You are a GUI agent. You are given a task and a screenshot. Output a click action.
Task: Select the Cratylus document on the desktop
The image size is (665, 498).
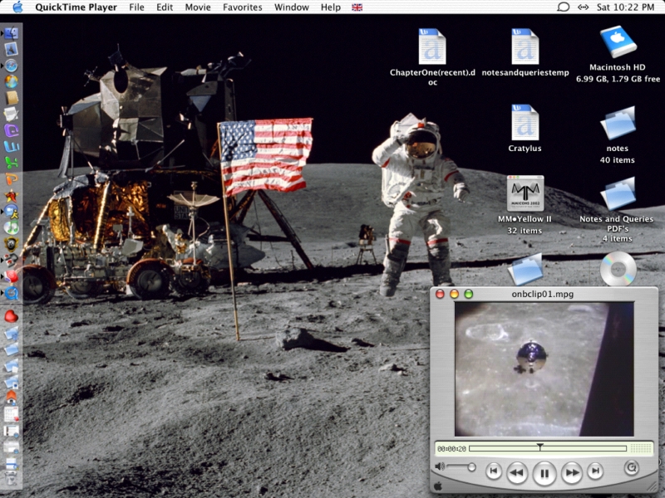click(525, 123)
